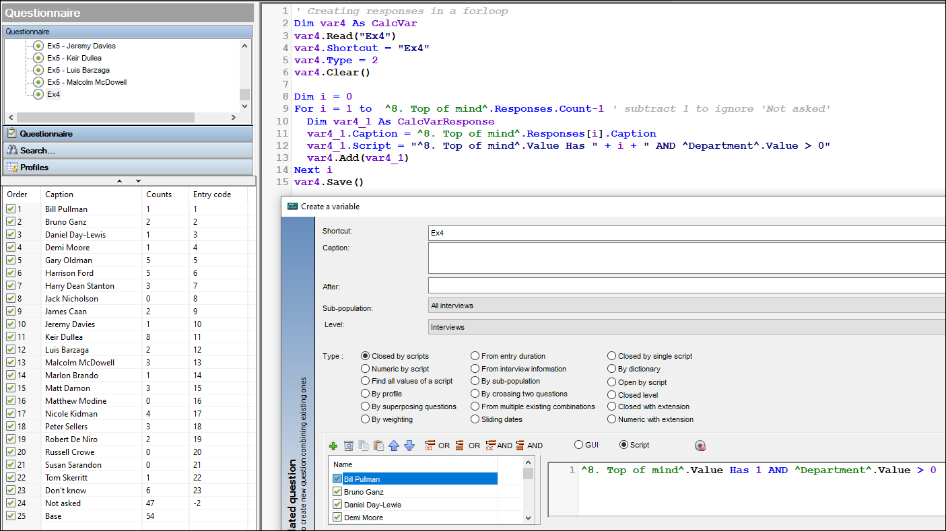This screenshot has width=946, height=531.
Task: Click the delete response trash icon
Action: [349, 446]
